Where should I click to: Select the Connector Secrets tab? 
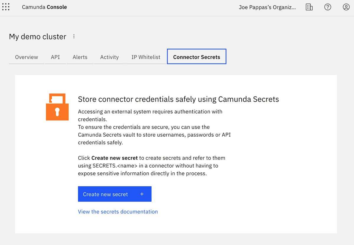(196, 56)
